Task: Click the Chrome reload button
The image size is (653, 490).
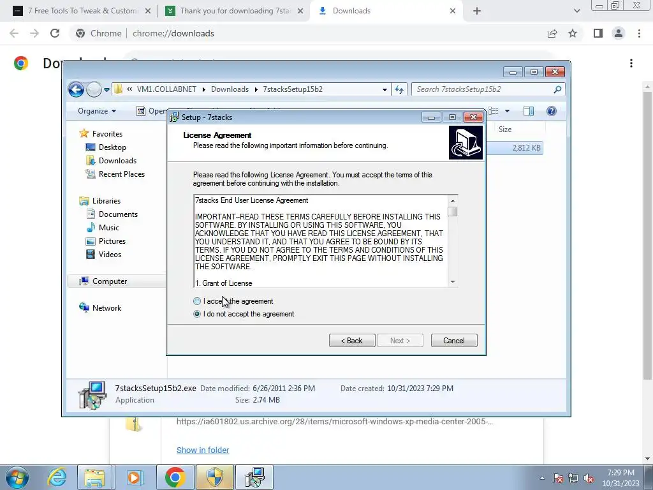Action: click(55, 33)
